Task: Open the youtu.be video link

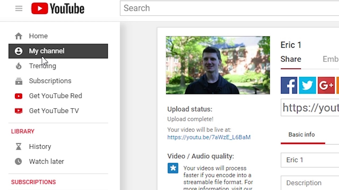Action: pos(209,137)
